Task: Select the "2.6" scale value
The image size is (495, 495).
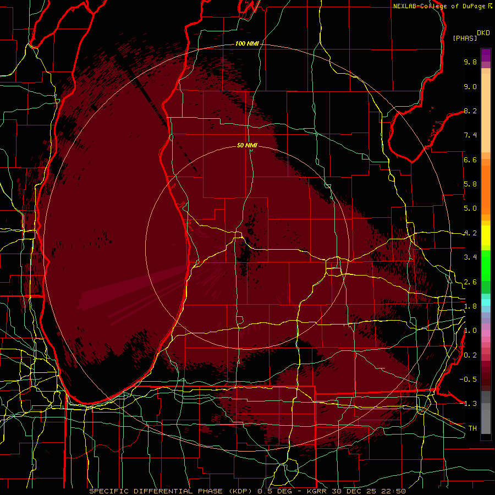Action: tap(470, 282)
